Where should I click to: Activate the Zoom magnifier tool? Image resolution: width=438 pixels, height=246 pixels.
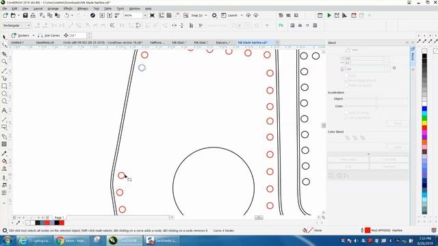click(4, 61)
